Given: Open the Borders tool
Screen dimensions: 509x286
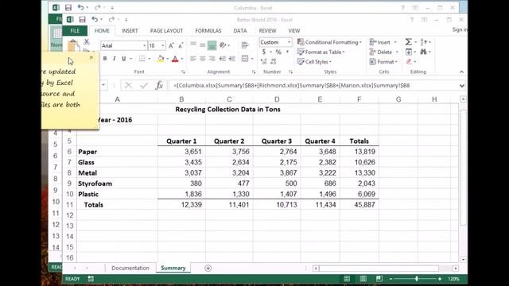Looking at the screenshot, I should (142, 59).
